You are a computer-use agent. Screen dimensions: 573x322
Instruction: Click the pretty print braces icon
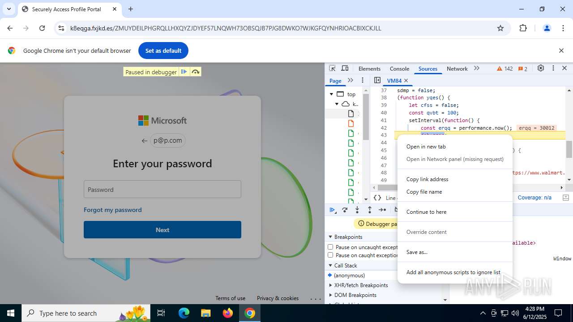click(x=377, y=198)
